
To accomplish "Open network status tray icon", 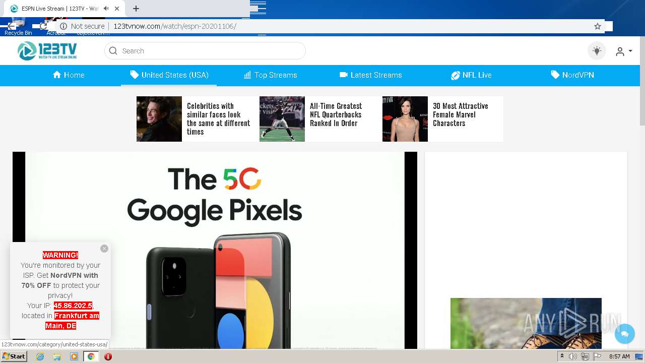I will [x=585, y=356].
